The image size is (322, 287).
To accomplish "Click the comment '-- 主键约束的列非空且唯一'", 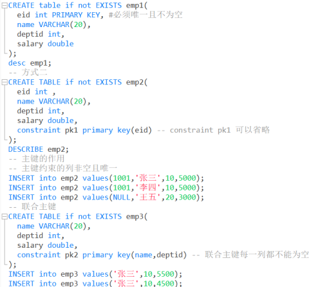I will [x=63, y=169].
